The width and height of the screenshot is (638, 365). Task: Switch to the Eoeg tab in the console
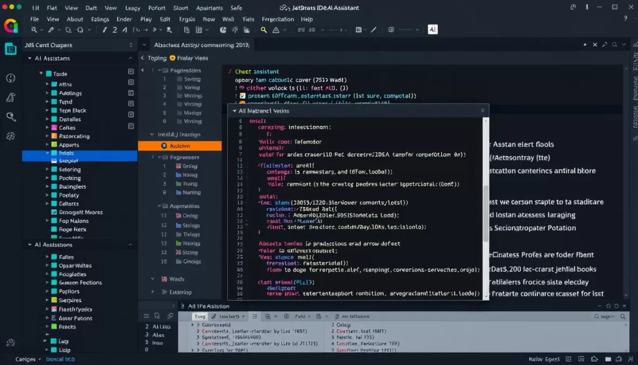point(200,316)
